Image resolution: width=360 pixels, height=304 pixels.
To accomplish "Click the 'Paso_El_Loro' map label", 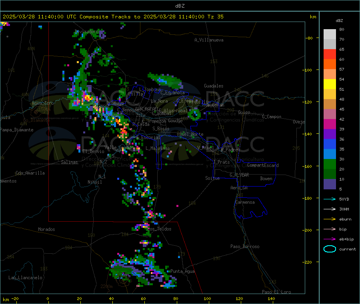I will pyautogui.click(x=276, y=292).
